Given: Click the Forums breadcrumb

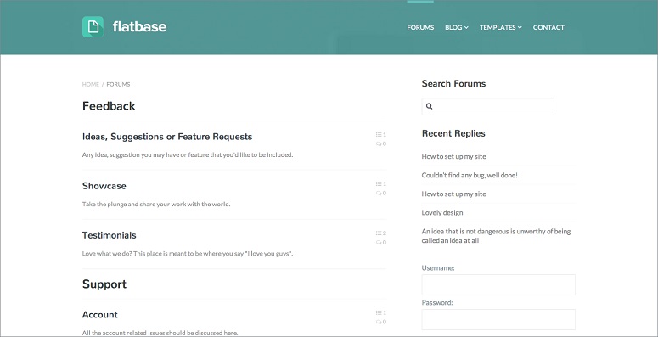Looking at the screenshot, I should tap(118, 84).
